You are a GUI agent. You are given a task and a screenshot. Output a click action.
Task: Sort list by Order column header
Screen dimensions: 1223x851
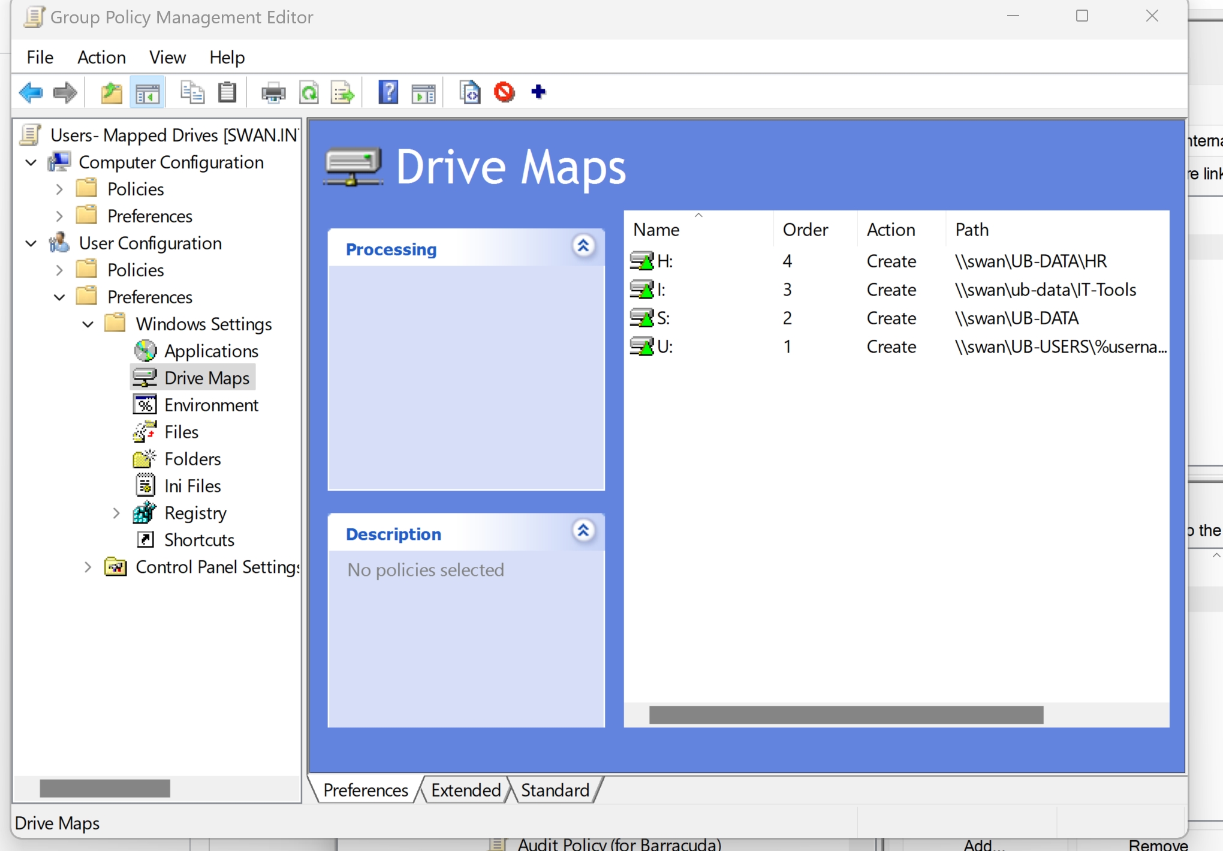click(x=805, y=230)
